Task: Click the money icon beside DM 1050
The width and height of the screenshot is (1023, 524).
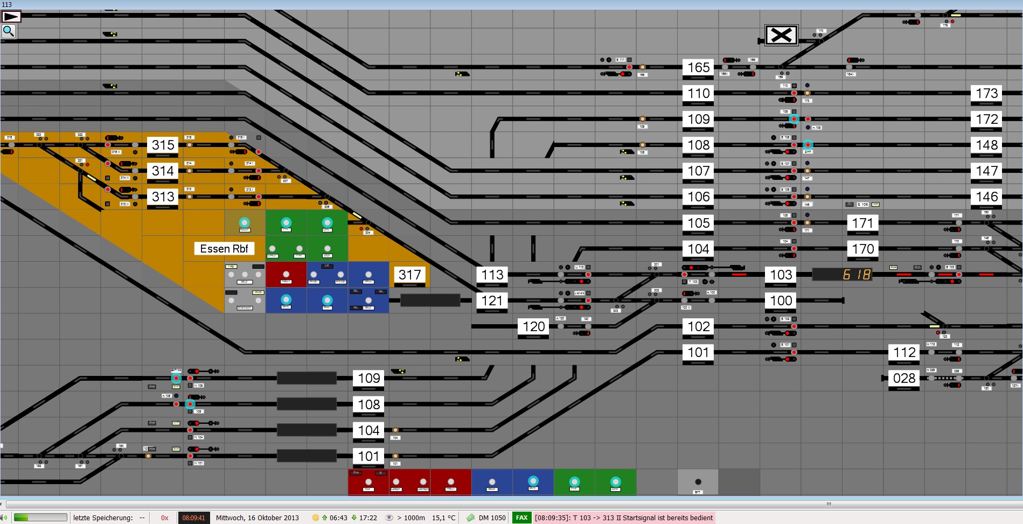Action: click(470, 518)
